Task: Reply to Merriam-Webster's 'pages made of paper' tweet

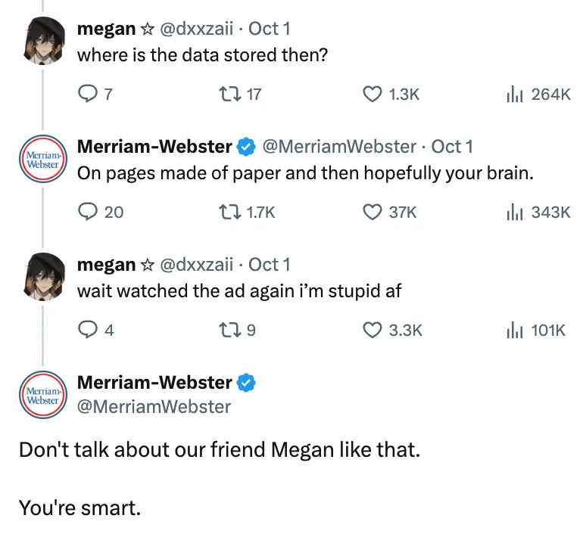Action: (x=89, y=213)
